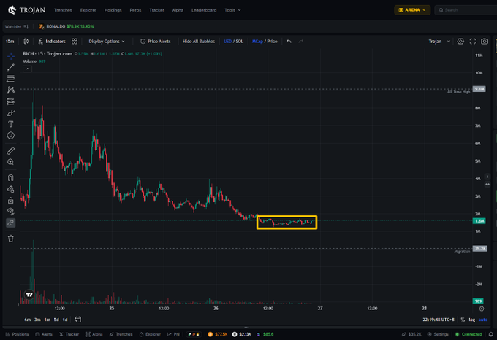The height and width of the screenshot is (340, 497).
Task: Take a chart snapshot with camera
Action: [485, 42]
